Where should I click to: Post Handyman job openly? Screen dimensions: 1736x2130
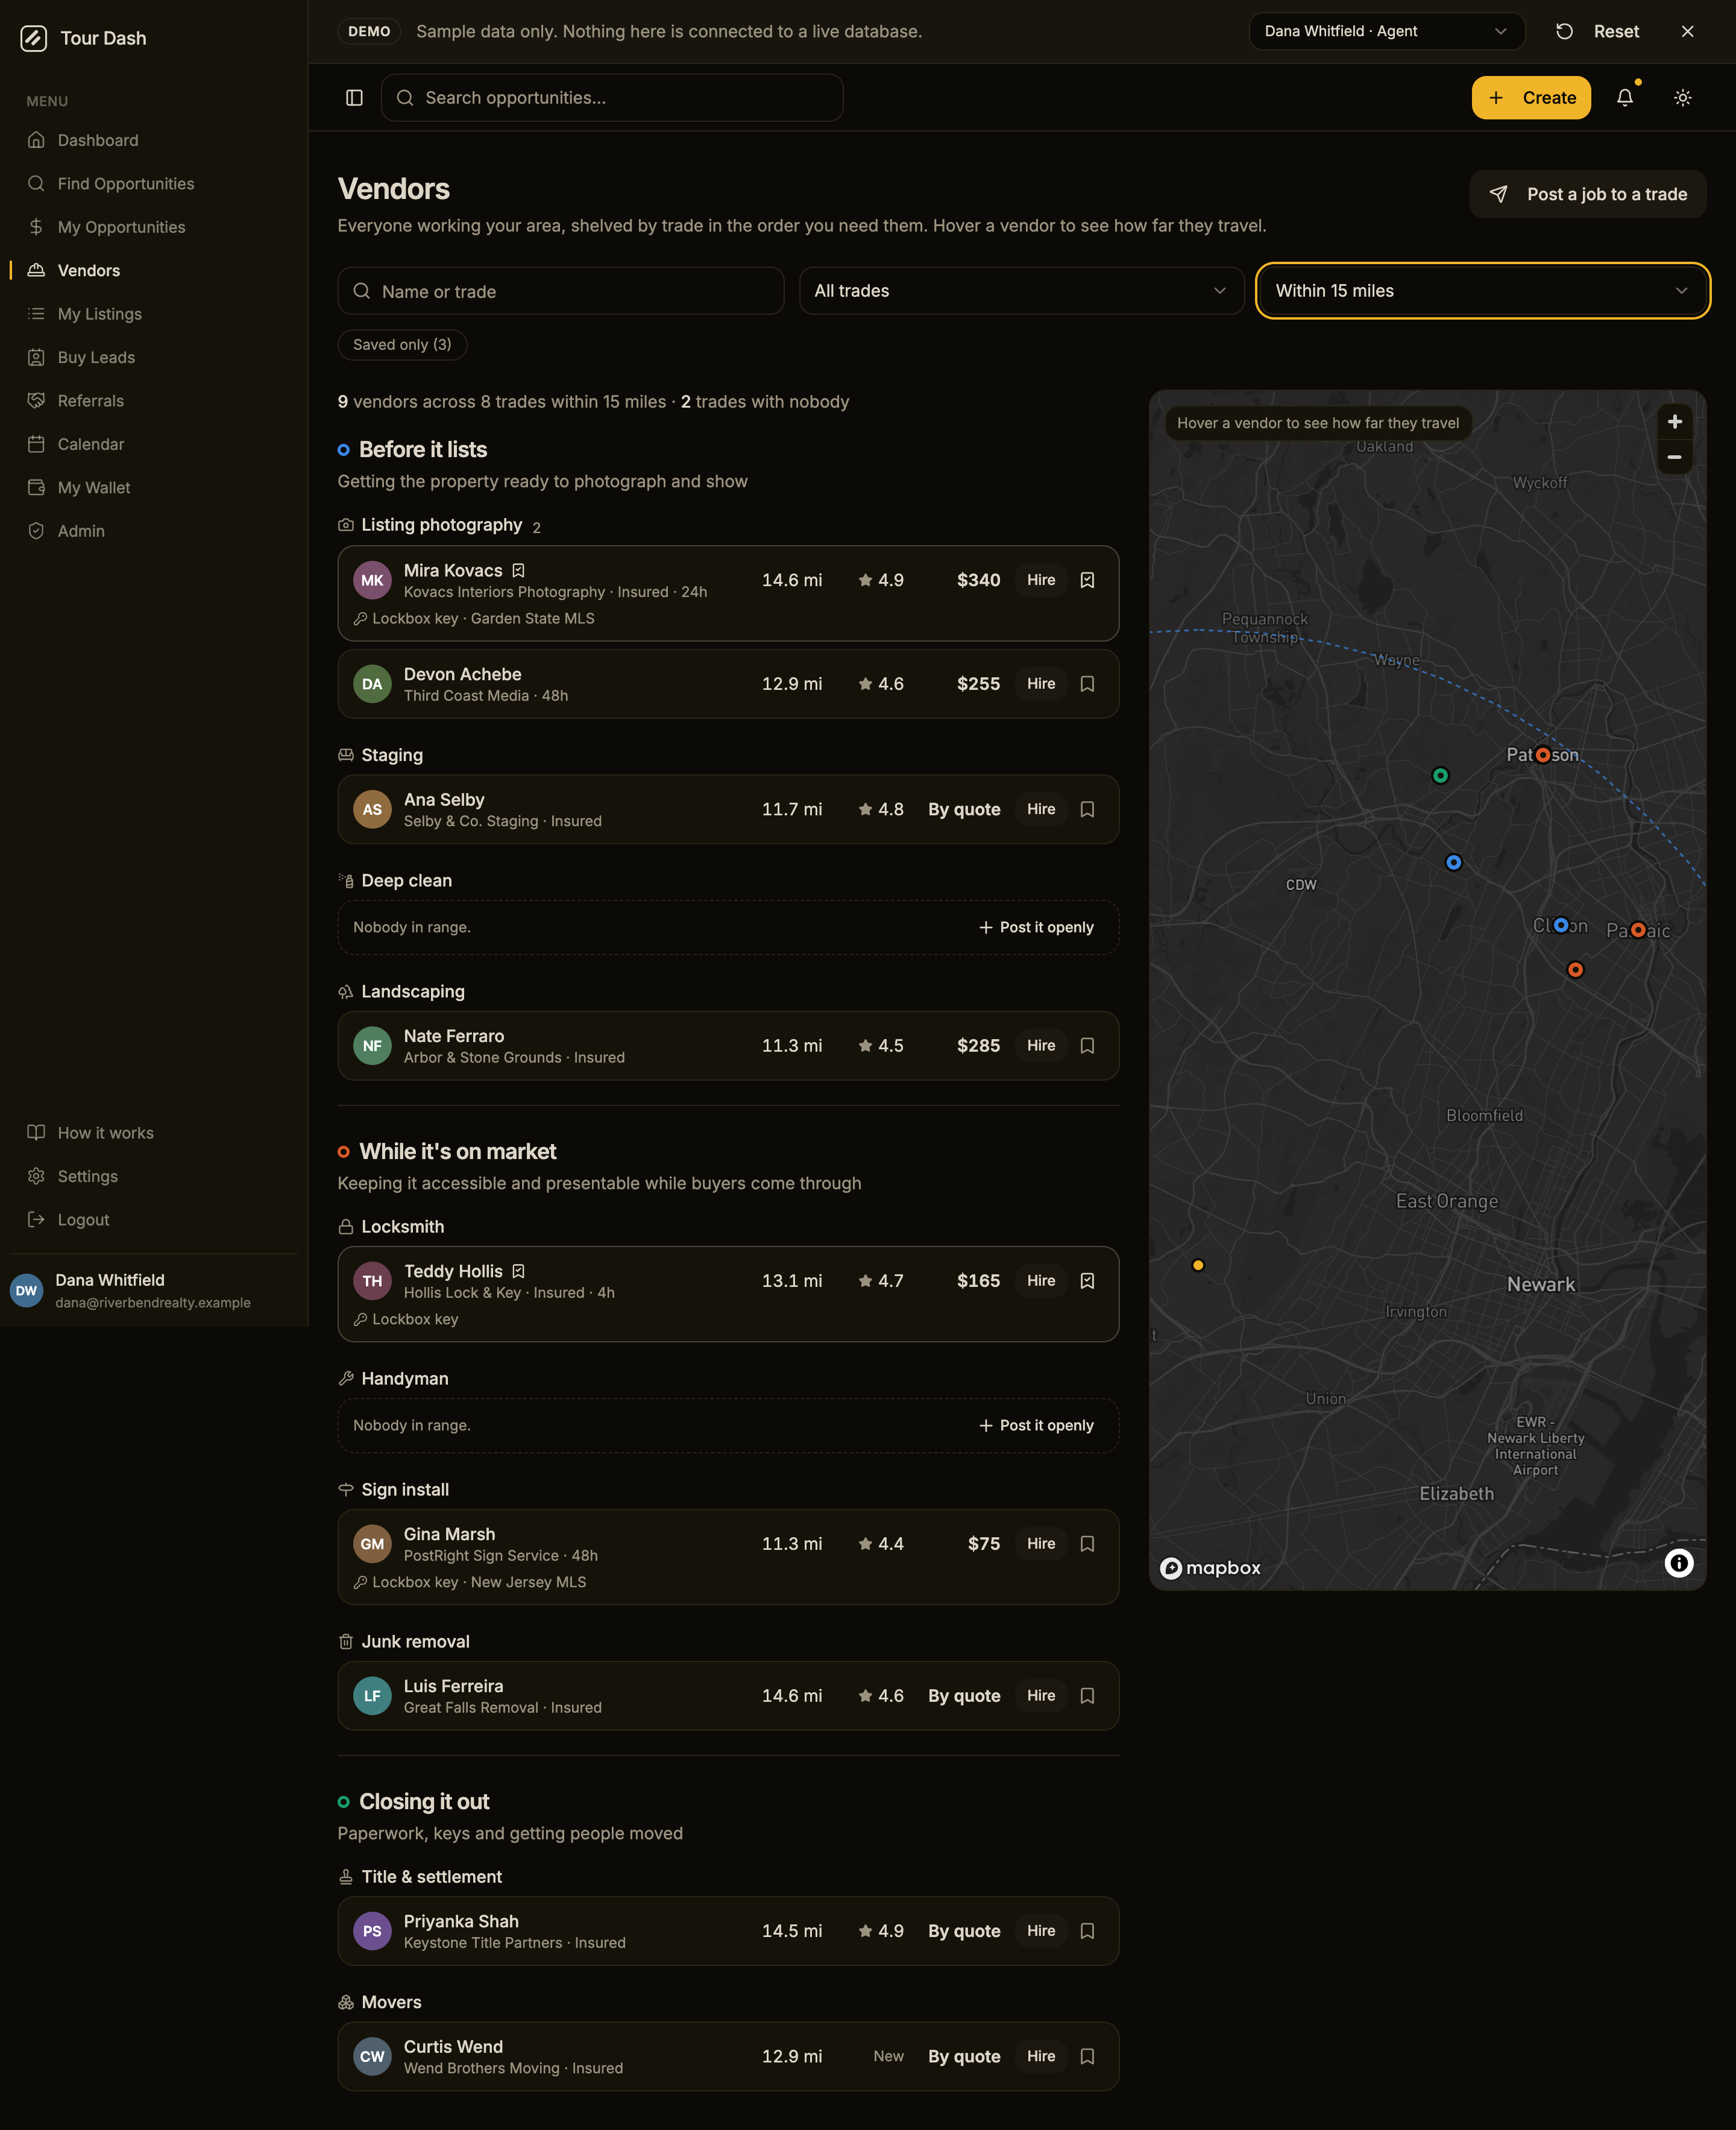coord(1036,1426)
